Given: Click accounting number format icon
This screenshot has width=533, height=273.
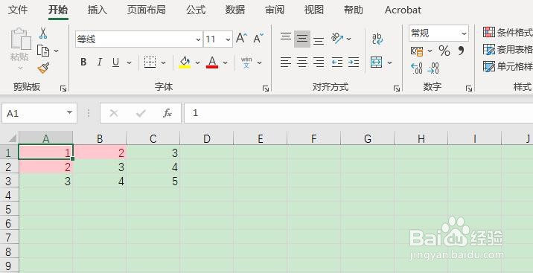Looking at the screenshot, I should (417, 51).
